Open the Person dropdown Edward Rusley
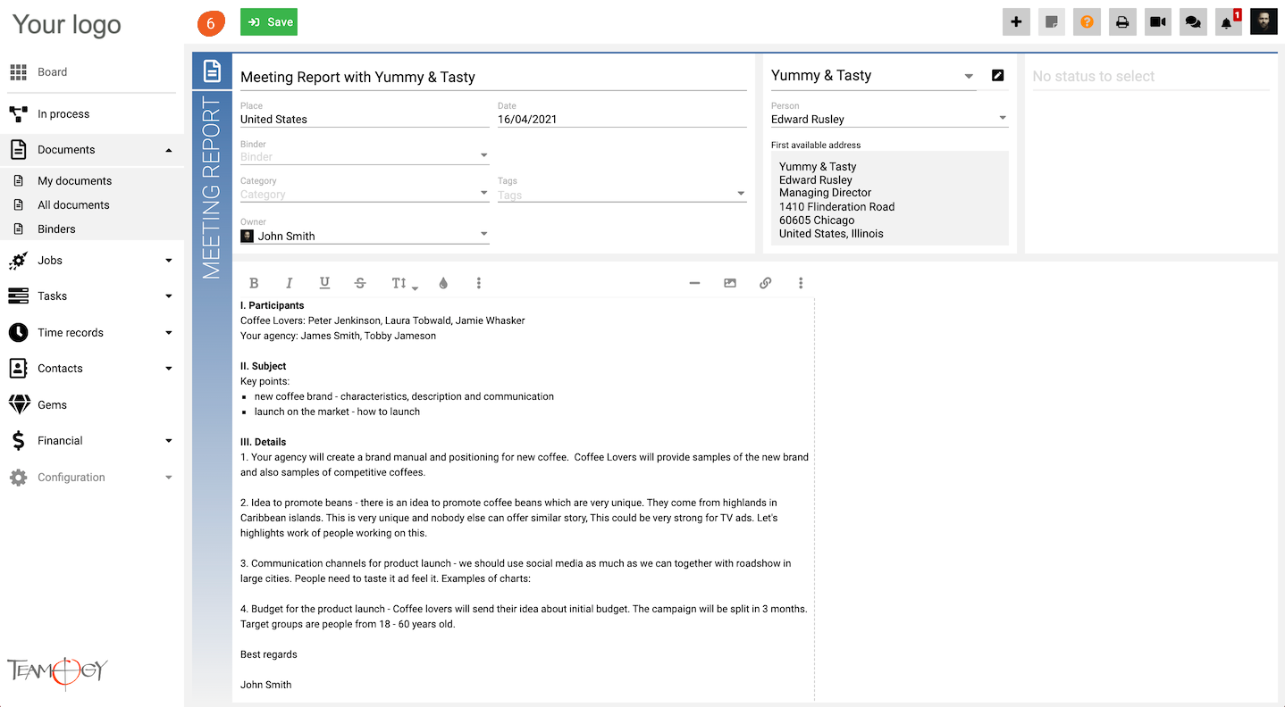Screen dimensions: 1285x707 click(890, 119)
